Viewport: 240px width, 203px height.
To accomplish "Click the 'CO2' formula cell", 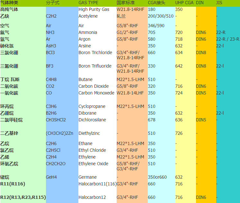I will point(50,86).
